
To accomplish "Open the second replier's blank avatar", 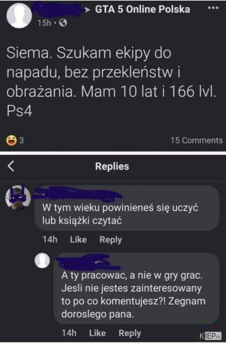I will (x=42, y=261).
